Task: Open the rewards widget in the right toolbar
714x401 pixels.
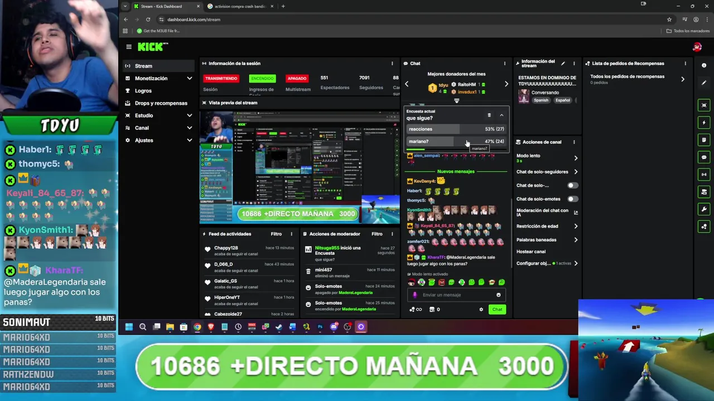Action: point(704,227)
